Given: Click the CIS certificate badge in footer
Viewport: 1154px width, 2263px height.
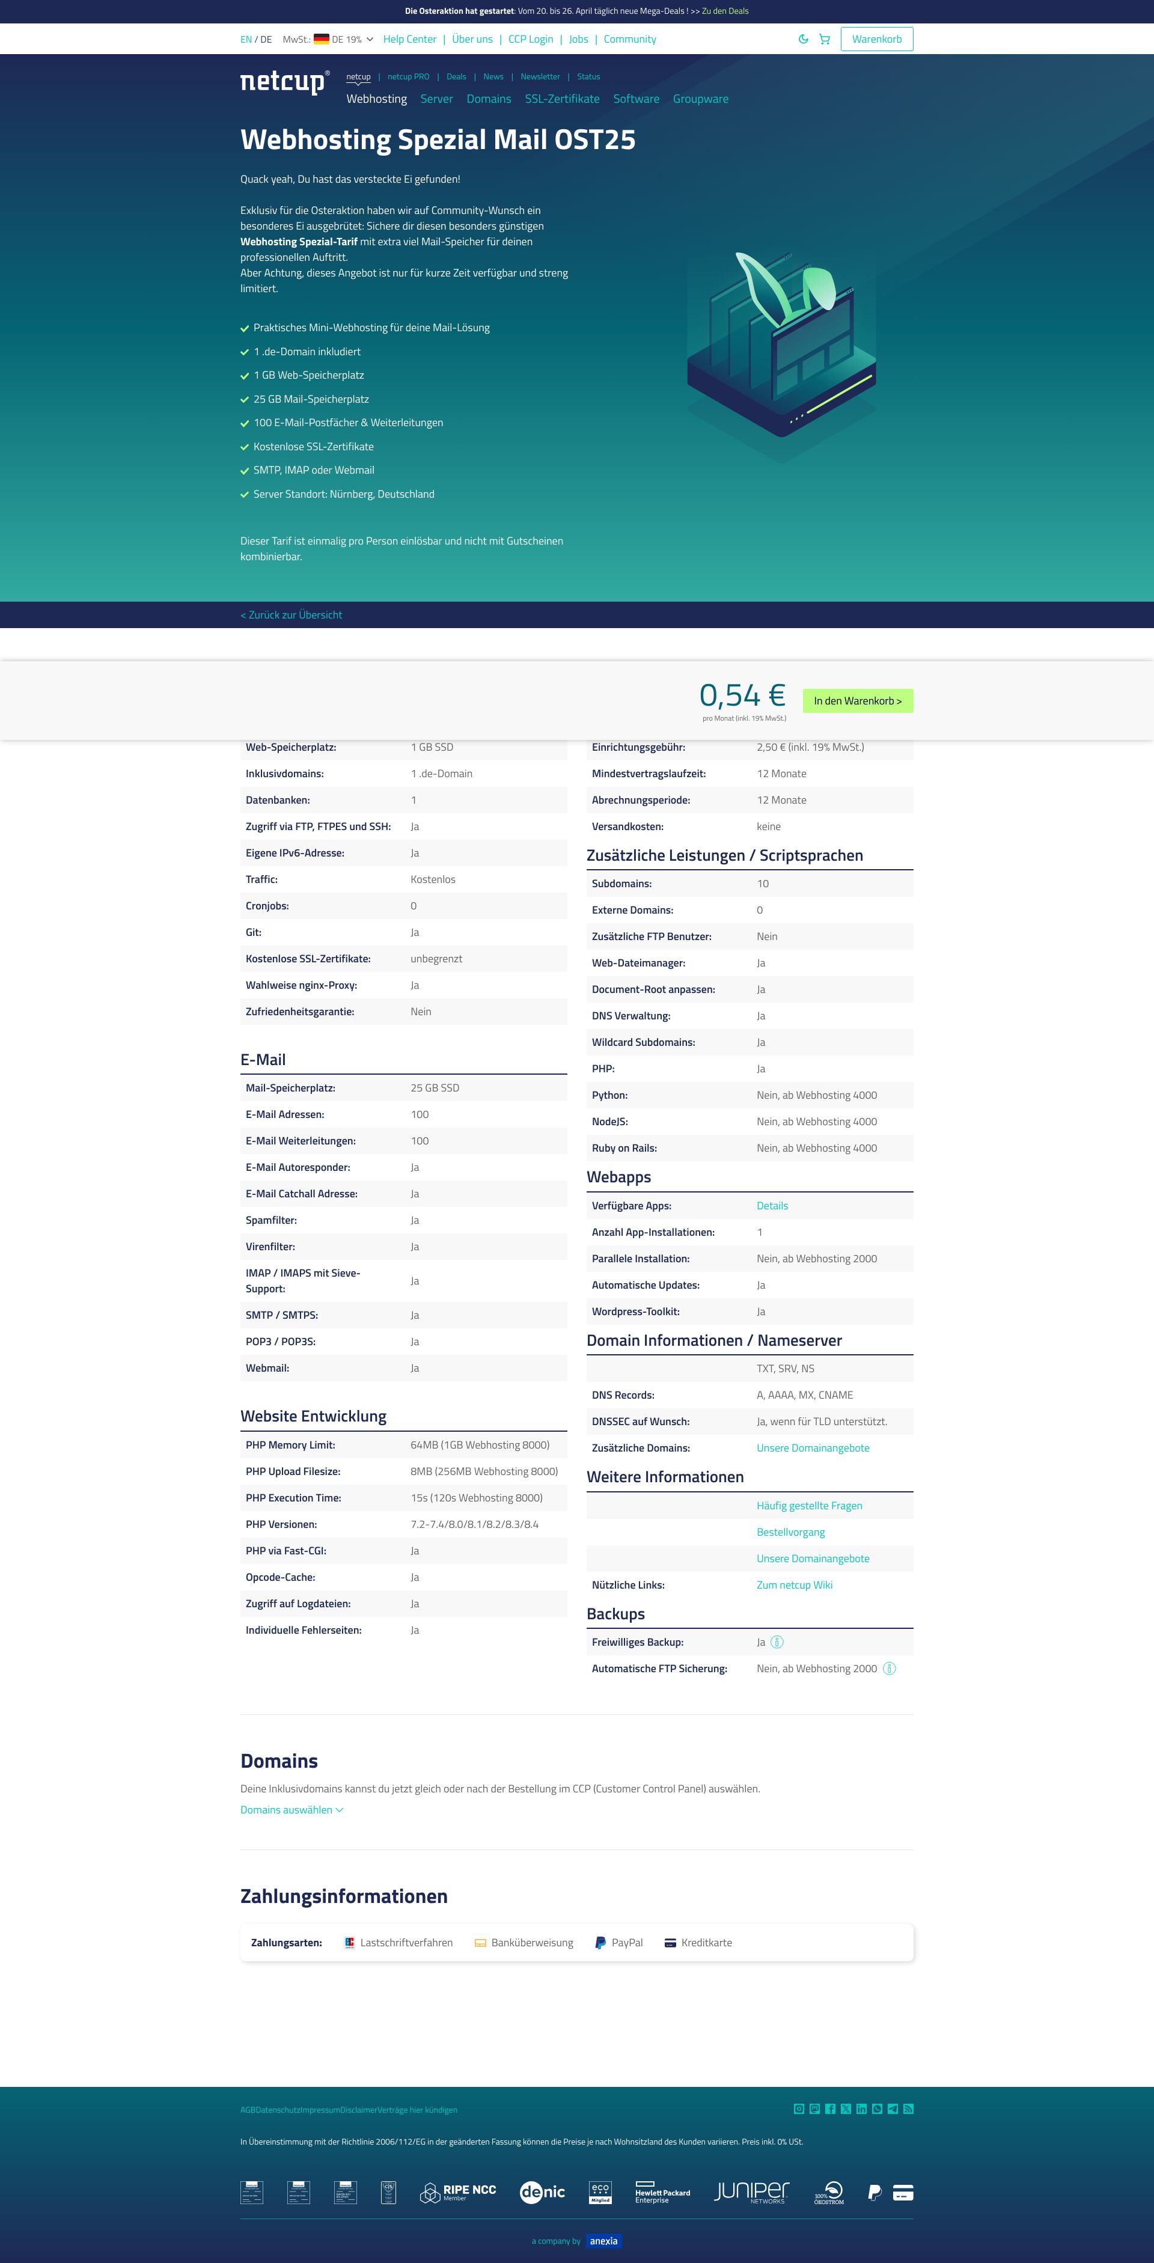Looking at the screenshot, I should click(x=388, y=2193).
